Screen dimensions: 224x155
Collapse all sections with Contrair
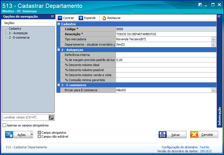(66, 18)
